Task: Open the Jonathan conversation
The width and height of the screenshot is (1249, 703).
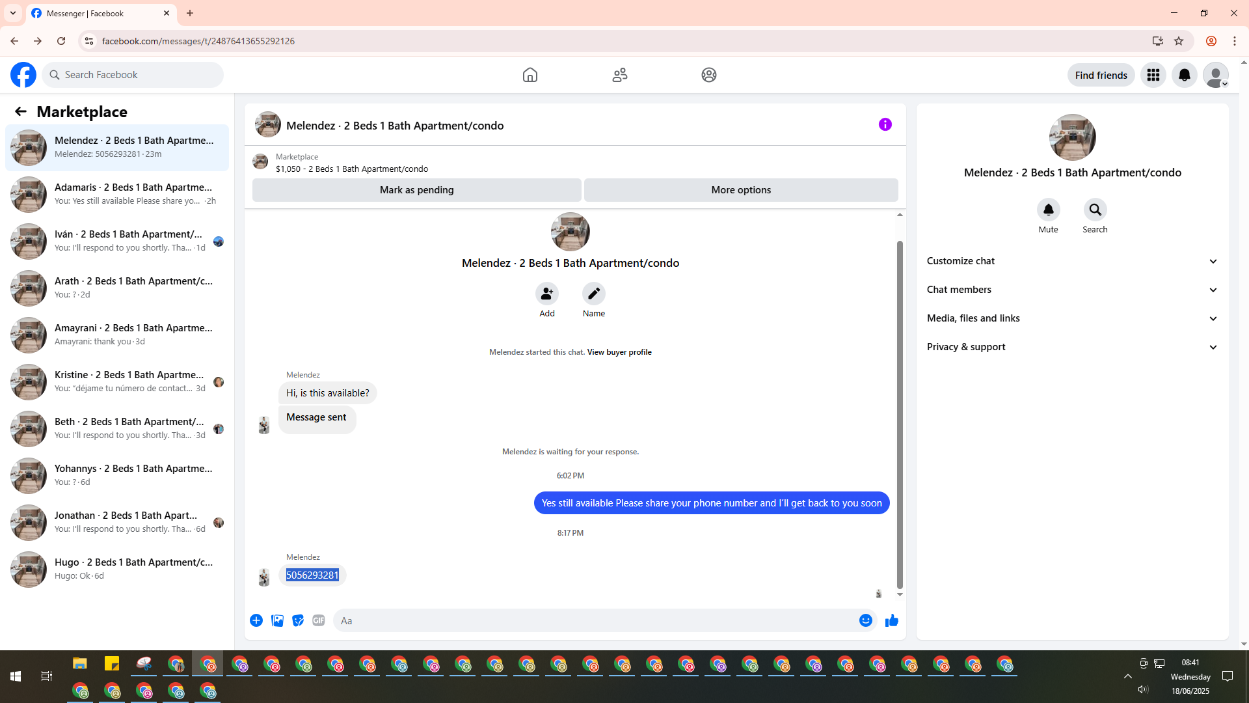Action: pyautogui.click(x=117, y=523)
